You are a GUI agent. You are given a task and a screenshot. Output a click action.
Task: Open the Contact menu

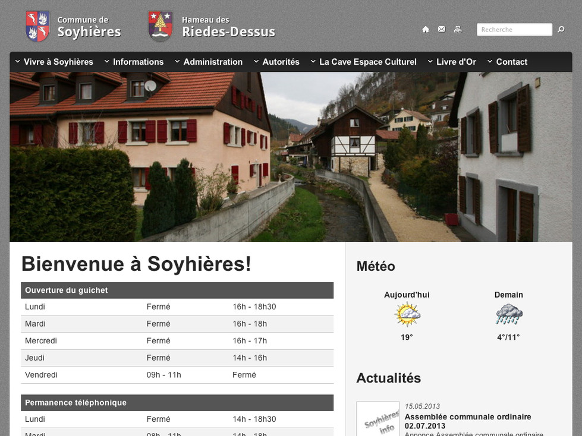511,62
